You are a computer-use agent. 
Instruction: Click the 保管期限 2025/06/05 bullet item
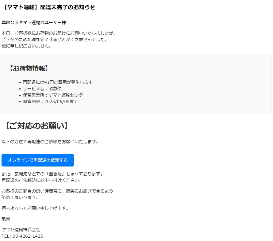pos(50,101)
